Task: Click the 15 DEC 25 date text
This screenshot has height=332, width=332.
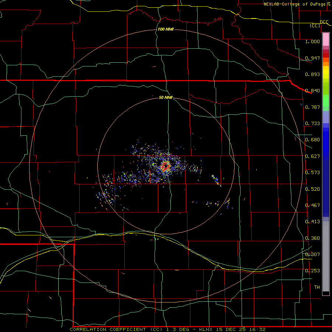Action: click(x=231, y=329)
